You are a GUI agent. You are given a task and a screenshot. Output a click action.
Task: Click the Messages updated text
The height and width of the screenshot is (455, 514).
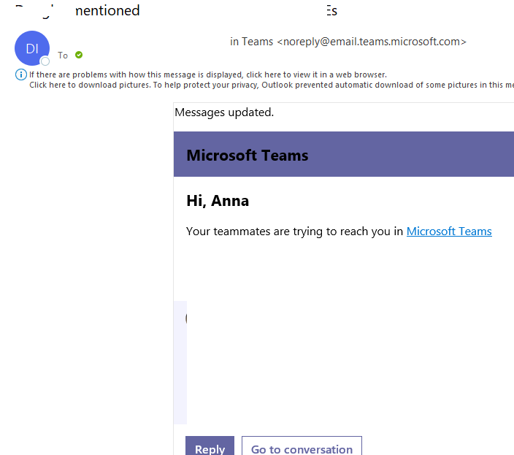point(224,112)
